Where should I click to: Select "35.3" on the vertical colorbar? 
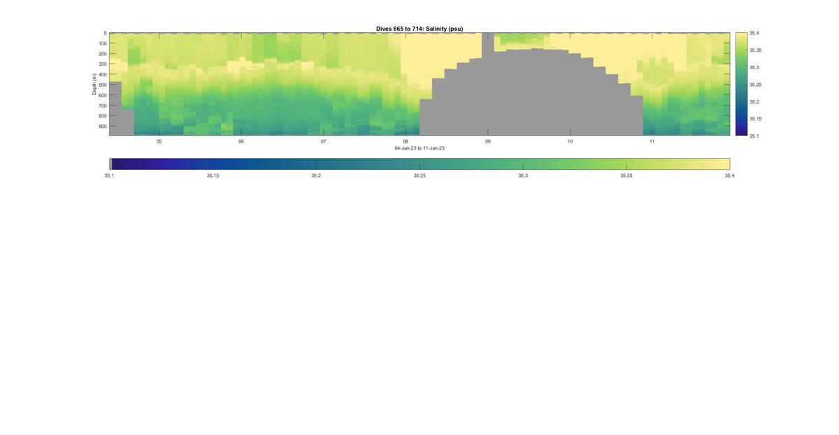coord(754,67)
